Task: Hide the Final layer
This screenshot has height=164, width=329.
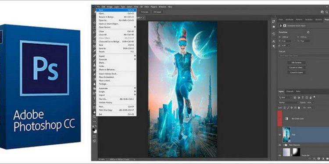Action: 280,135
